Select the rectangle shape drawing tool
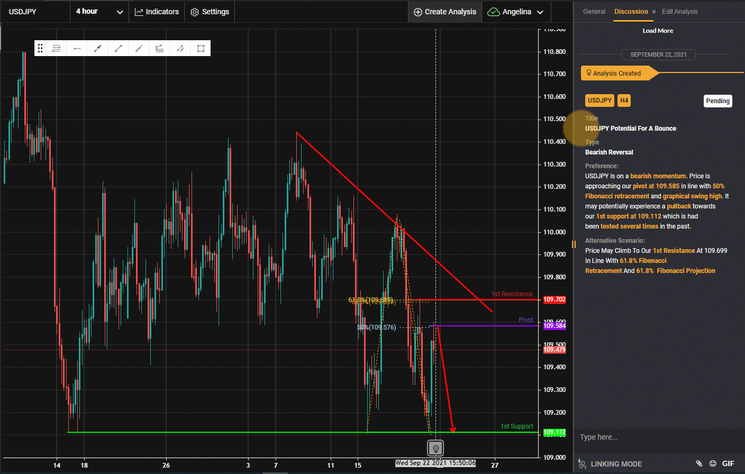Image resolution: width=745 pixels, height=474 pixels. tap(201, 48)
